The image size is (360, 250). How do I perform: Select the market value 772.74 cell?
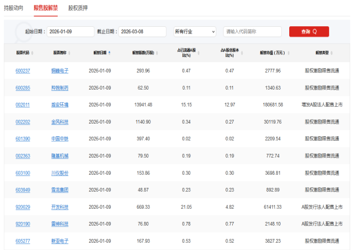click(273, 156)
